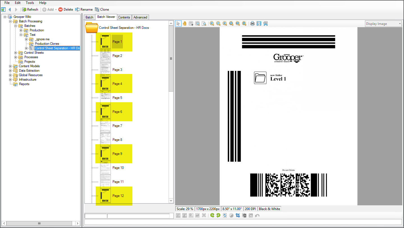Viewport: 404px width, 228px height.
Task: Navigate back with the blue left arrow
Action: (10, 10)
